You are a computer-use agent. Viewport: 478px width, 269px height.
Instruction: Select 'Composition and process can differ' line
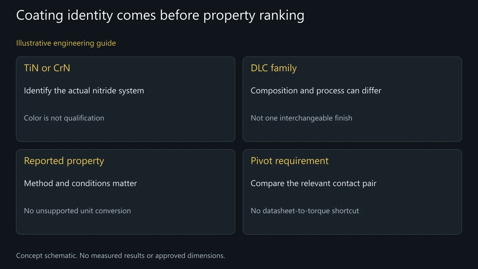coord(316,91)
